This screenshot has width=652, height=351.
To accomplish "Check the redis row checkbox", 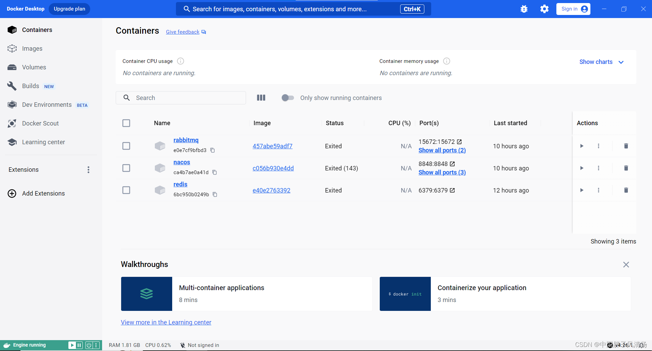I will tap(126, 190).
